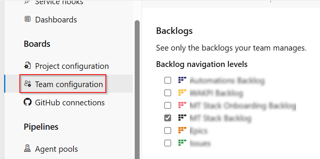Click the Team configuration people icon

click(27, 84)
